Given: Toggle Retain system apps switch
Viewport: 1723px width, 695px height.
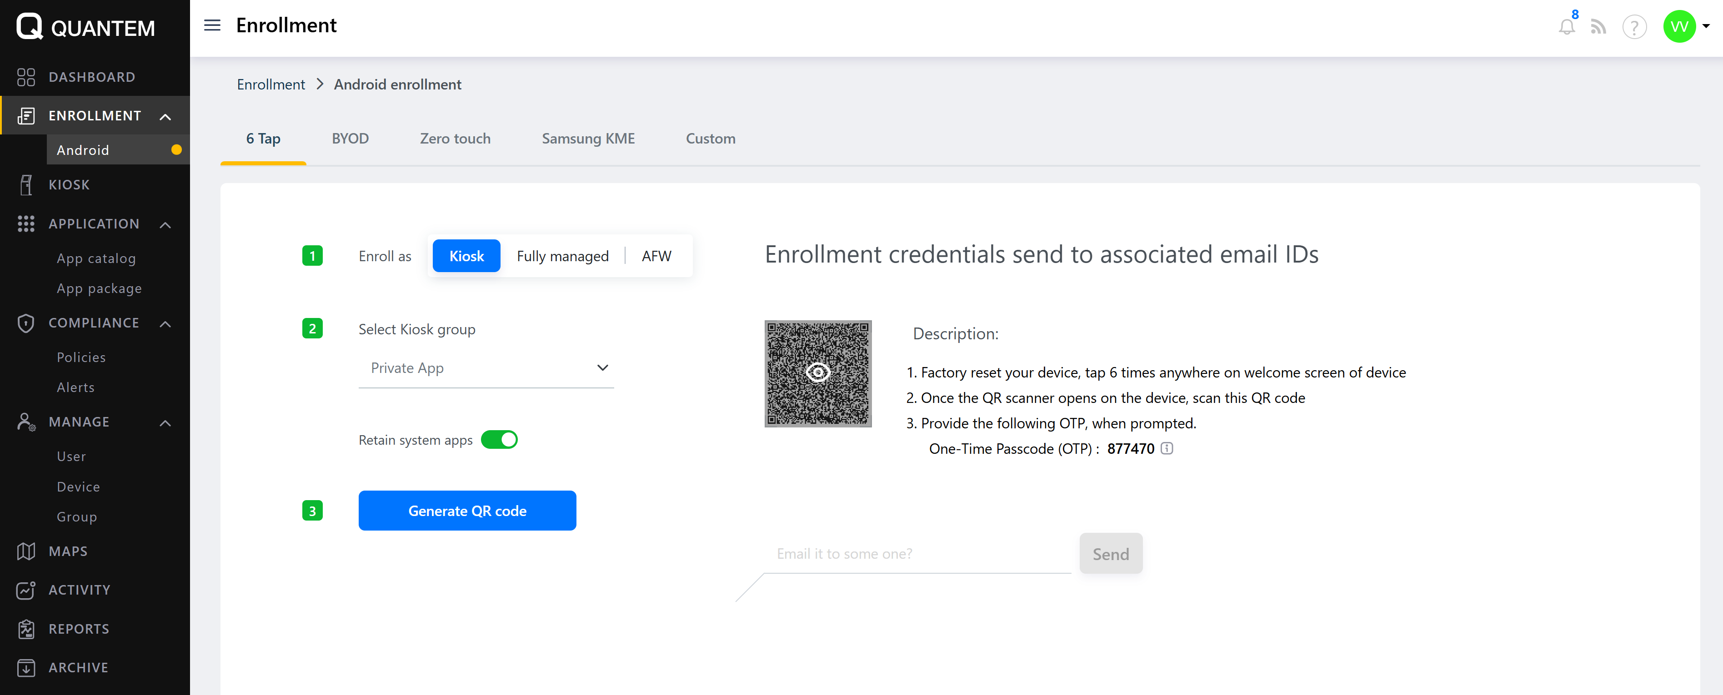Looking at the screenshot, I should point(499,440).
